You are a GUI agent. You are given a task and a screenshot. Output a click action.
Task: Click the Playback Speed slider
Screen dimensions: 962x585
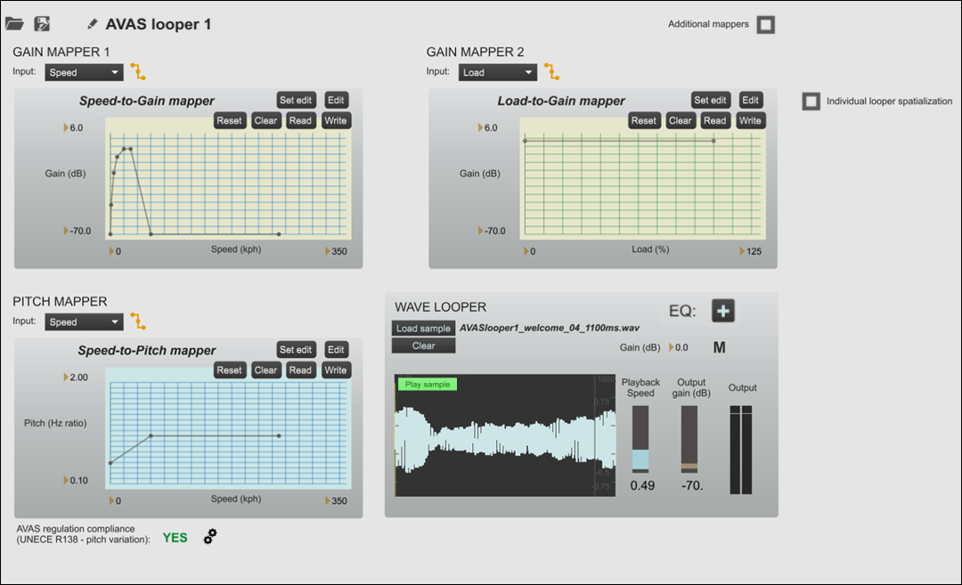640,439
